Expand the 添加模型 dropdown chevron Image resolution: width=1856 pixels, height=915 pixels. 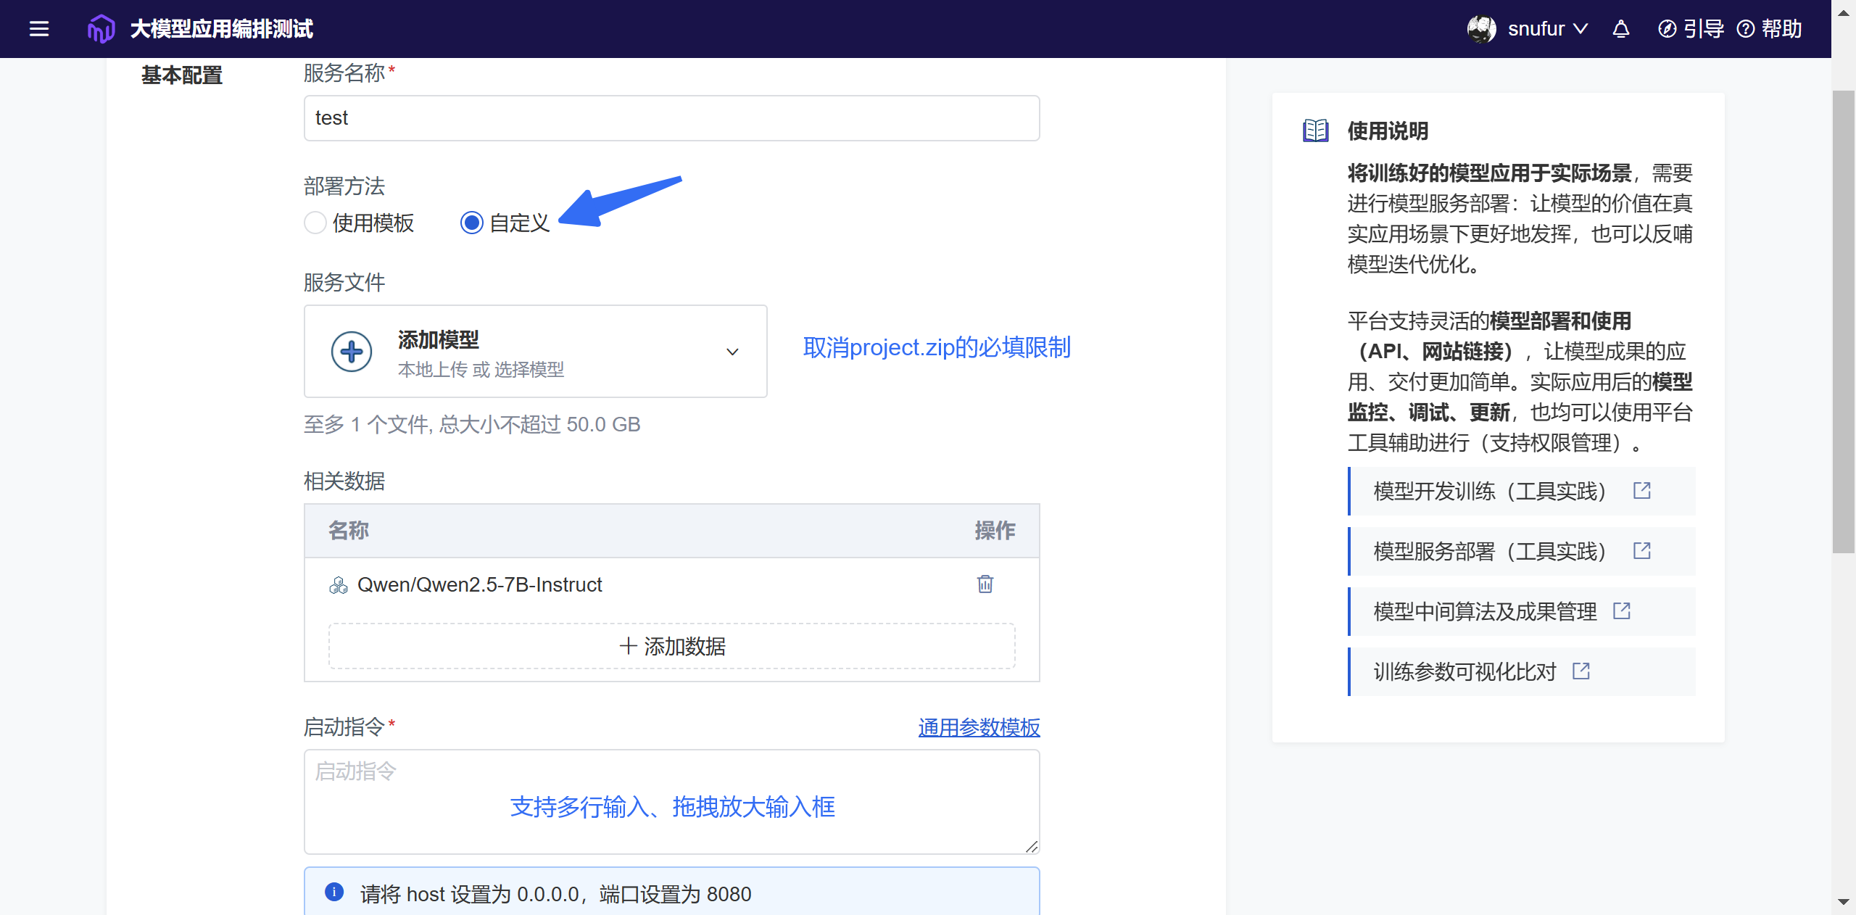click(732, 352)
